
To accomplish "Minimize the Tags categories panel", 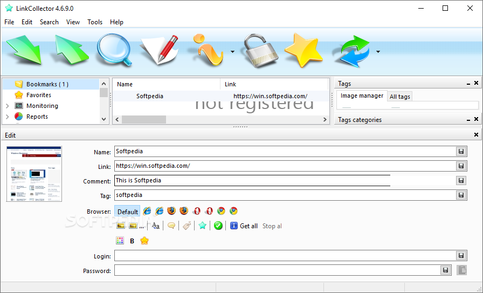I will point(468,120).
